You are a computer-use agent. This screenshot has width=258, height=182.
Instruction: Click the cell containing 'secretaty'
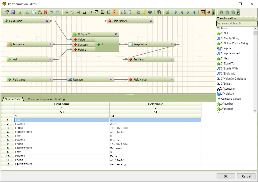155,164
